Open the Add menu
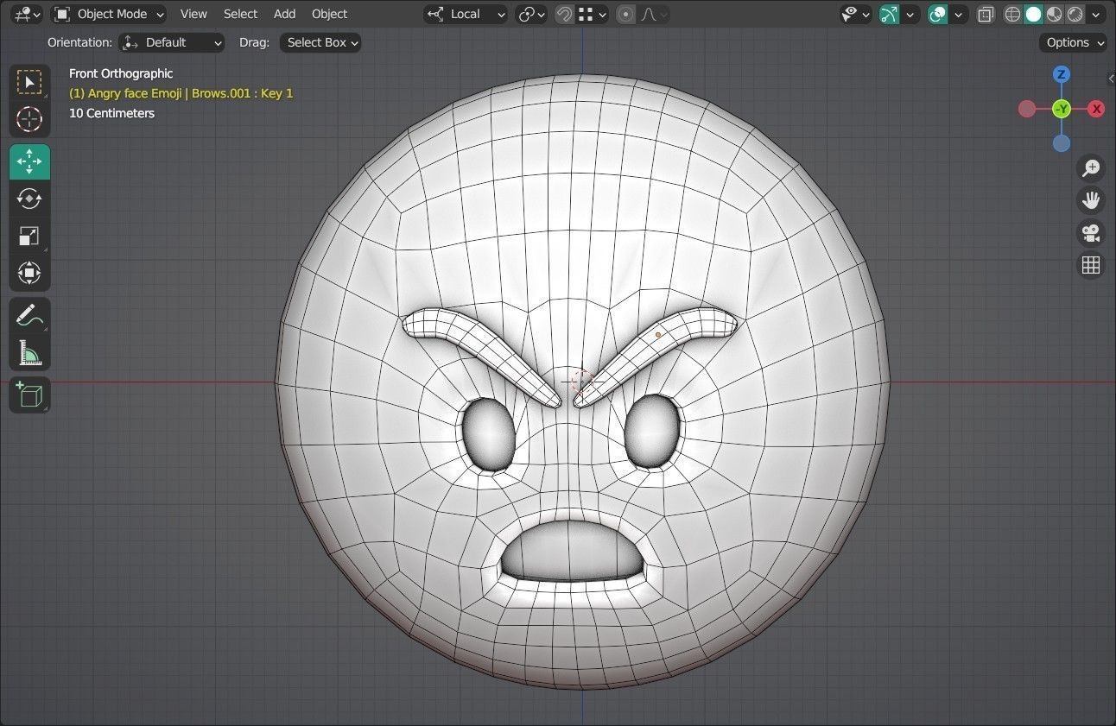 284,14
